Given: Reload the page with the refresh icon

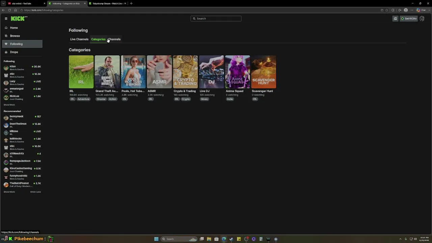Looking at the screenshot, I should click(9, 10).
